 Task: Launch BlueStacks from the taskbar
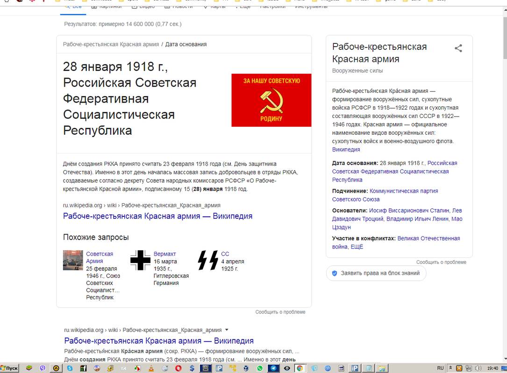pyautogui.click(x=29, y=368)
